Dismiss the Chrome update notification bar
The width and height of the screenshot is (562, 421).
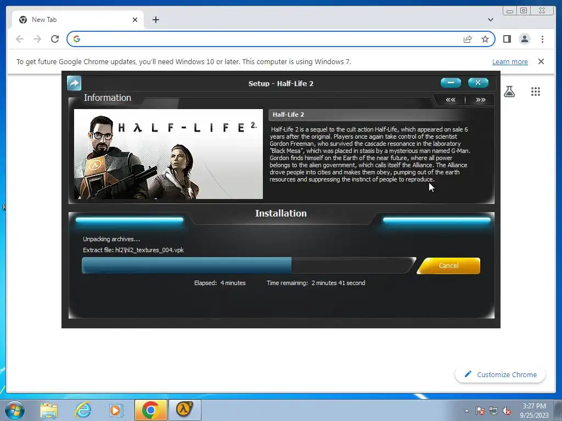[541, 61]
